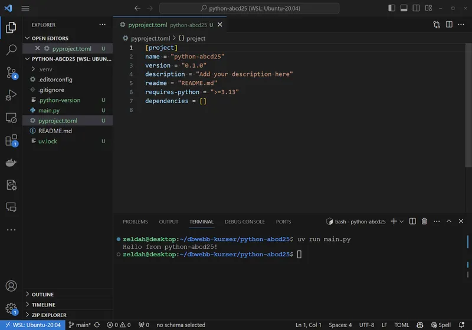
Task: Click the command center search field
Action: [249, 8]
